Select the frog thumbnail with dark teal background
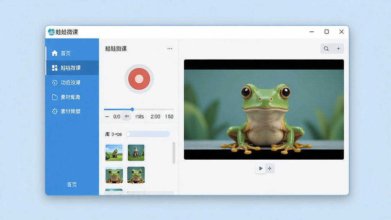391x220 pixels. (x=136, y=175)
